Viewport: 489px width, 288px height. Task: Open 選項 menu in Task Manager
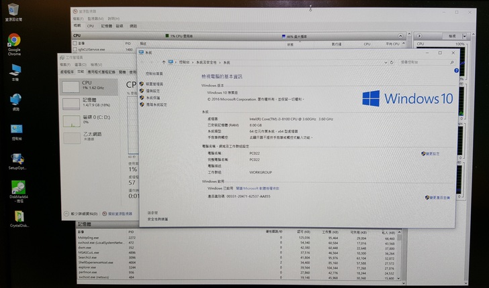coord(81,65)
